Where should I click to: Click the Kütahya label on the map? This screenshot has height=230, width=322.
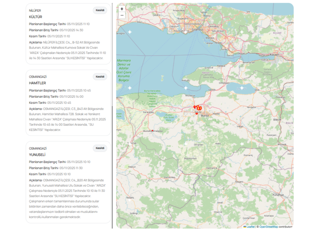tap(278, 194)
